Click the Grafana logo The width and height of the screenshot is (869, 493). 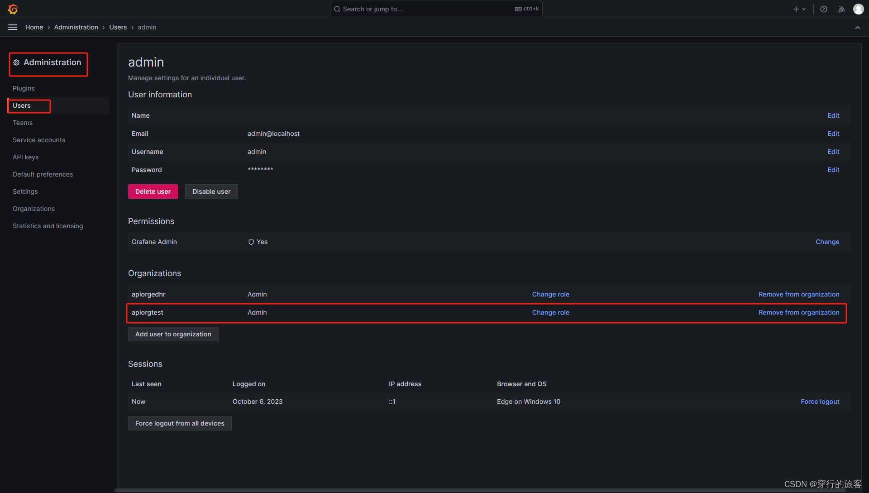coord(13,9)
